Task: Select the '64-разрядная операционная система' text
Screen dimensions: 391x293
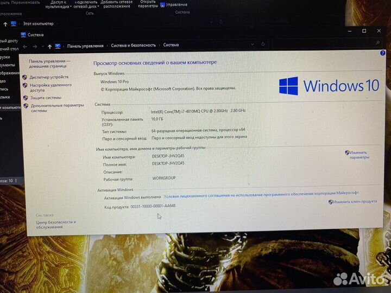Action: click(x=184, y=130)
